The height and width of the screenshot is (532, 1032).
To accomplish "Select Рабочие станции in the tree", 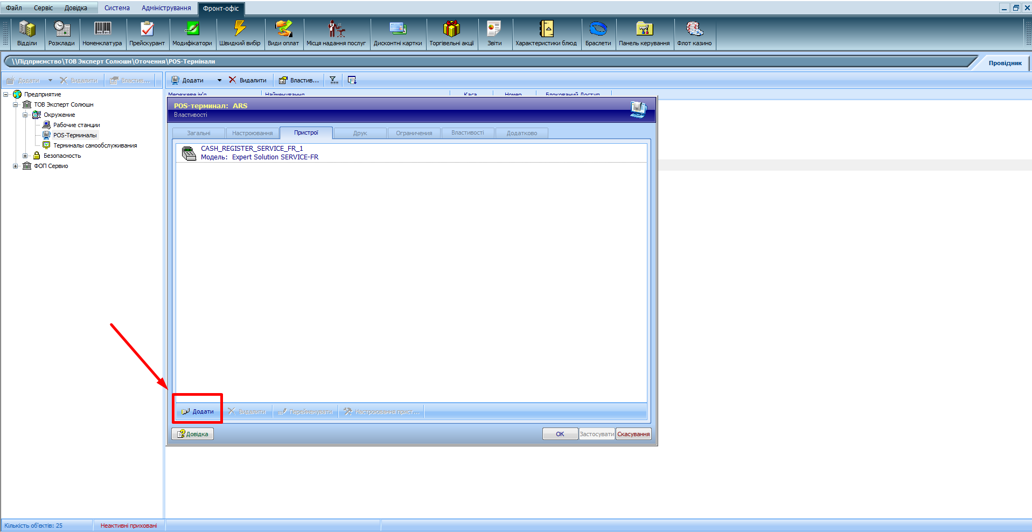I will [76, 125].
